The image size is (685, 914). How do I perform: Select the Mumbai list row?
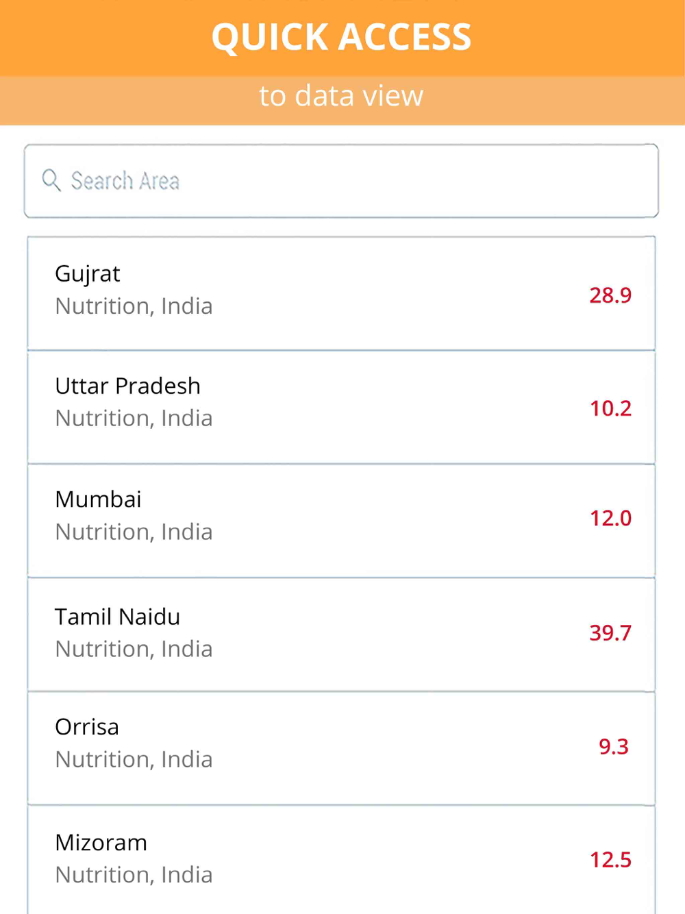(341, 521)
